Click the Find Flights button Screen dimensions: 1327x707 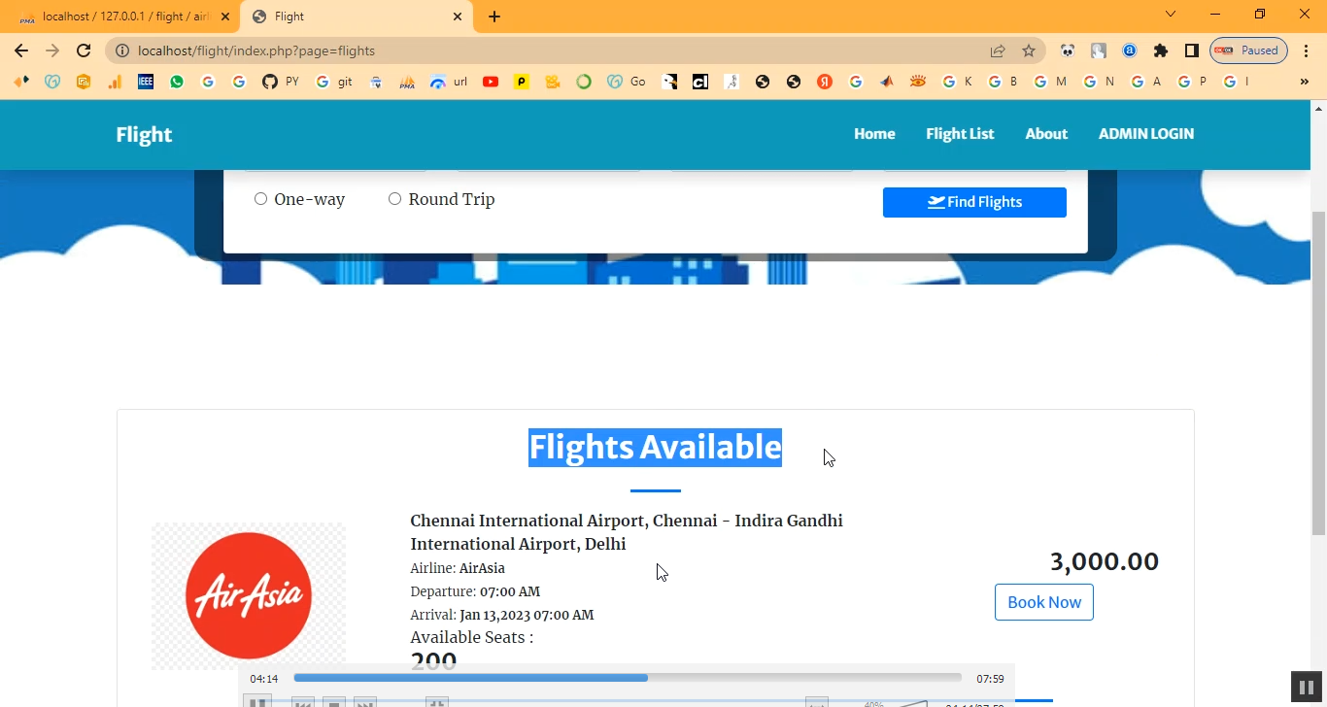pyautogui.click(x=974, y=202)
